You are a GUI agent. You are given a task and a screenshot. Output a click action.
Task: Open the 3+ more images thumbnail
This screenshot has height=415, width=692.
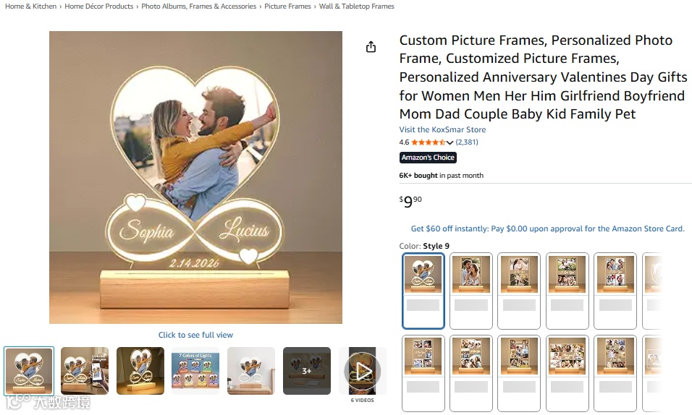pyautogui.click(x=307, y=371)
